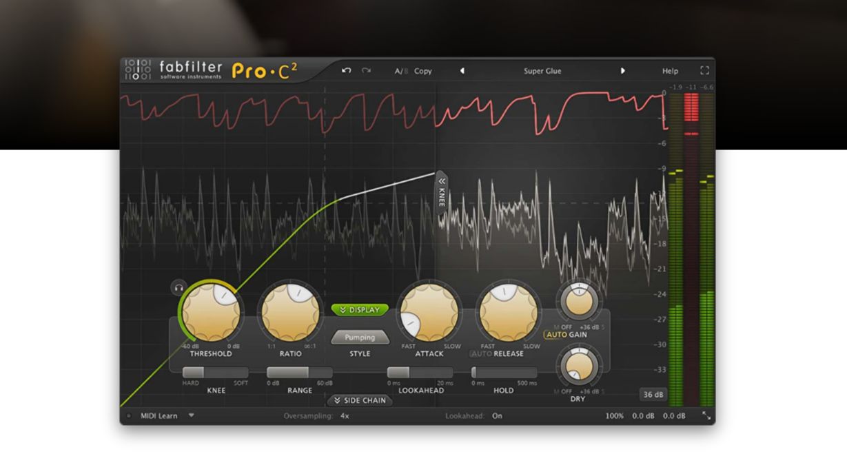Screen dimensions: 847x476
Task: Click the Redo arrow in the top bar
Action: point(366,71)
